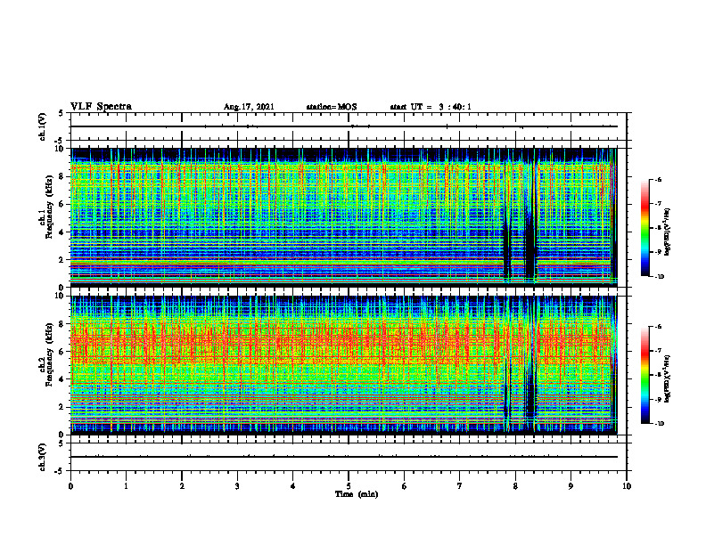Click time axis tick label "3" at bottom
The width and height of the screenshot is (706, 545).
click(x=237, y=486)
